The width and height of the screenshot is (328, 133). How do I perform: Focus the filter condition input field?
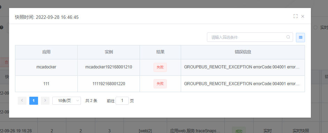250,37
